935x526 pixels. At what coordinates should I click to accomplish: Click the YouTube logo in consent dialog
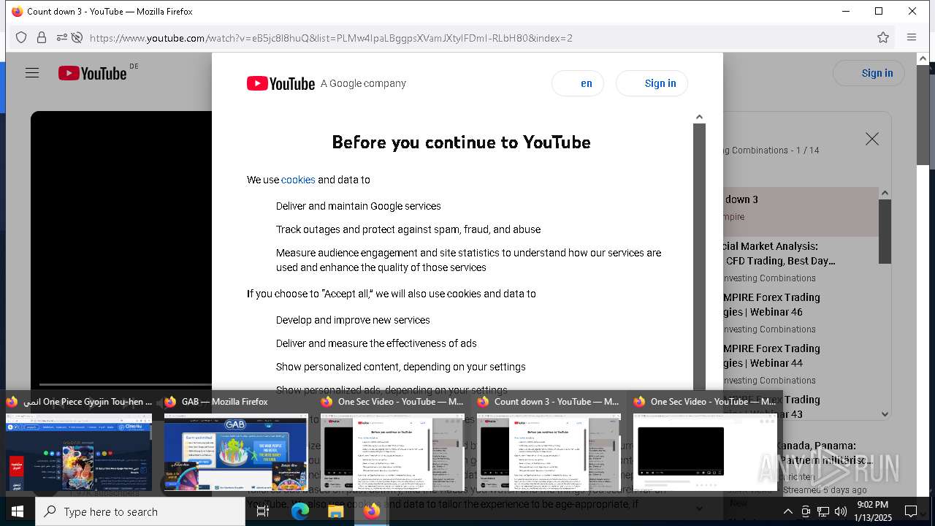(x=280, y=83)
